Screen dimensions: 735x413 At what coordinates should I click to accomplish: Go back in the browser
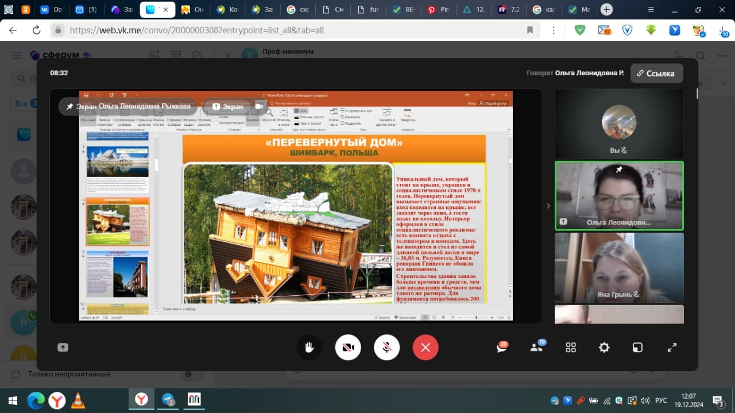point(13,30)
